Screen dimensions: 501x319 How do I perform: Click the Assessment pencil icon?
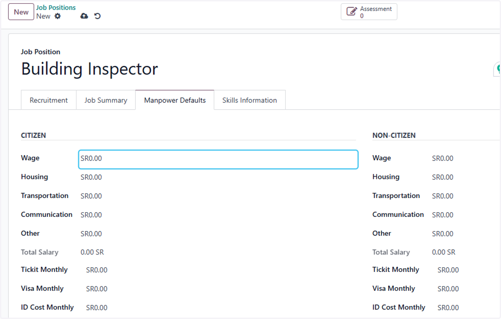click(x=352, y=12)
